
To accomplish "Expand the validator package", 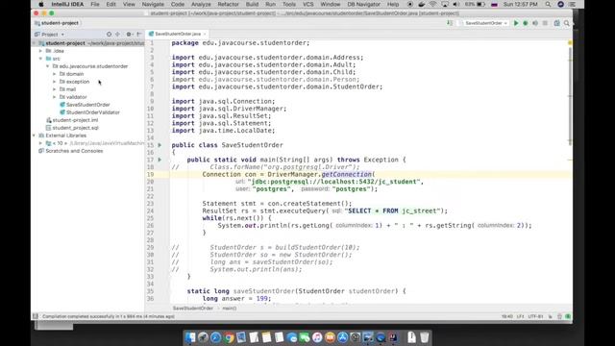I will click(55, 97).
